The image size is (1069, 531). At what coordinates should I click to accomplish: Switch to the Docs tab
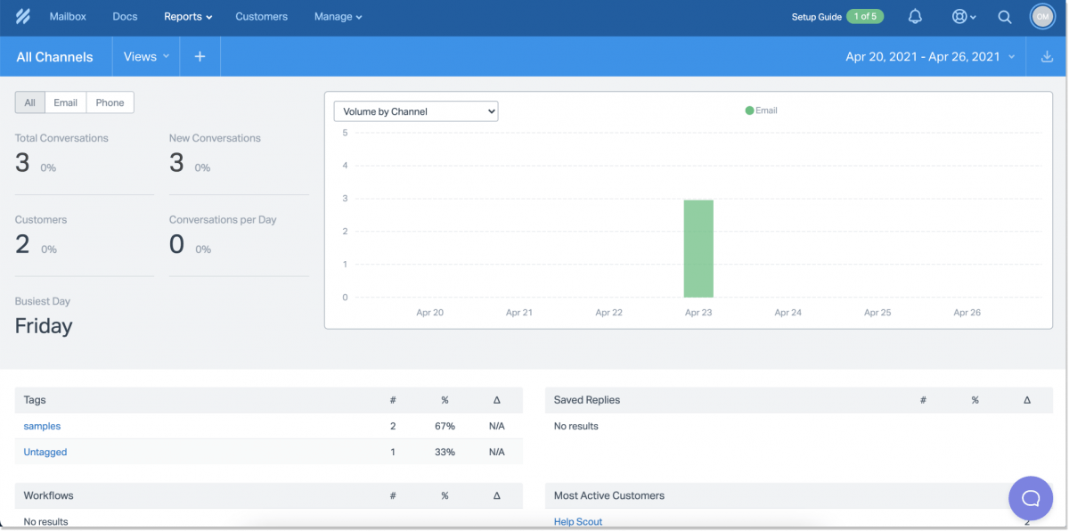point(125,16)
